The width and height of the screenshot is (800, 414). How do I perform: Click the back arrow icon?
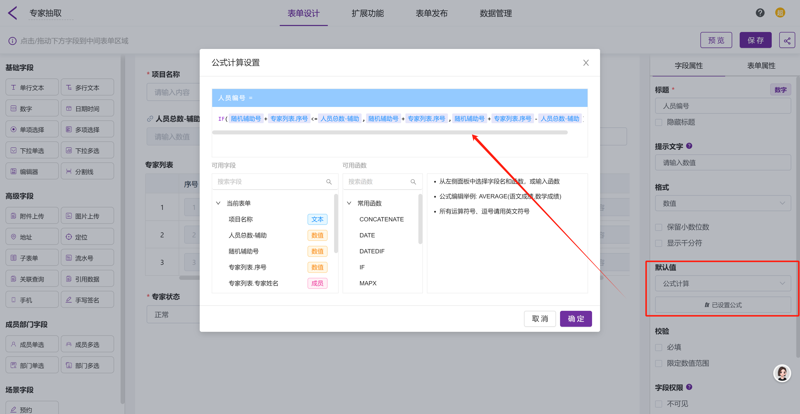point(13,13)
